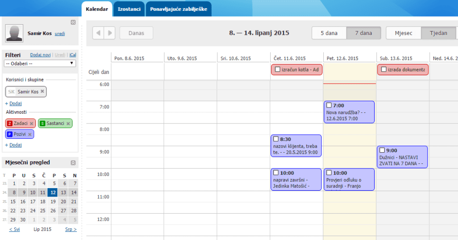The image size is (458, 240).
Task: Remove Zadaci activity filter
Action: coord(32,123)
